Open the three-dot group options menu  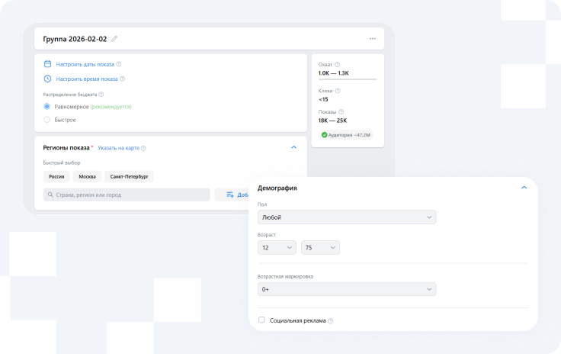click(x=372, y=39)
